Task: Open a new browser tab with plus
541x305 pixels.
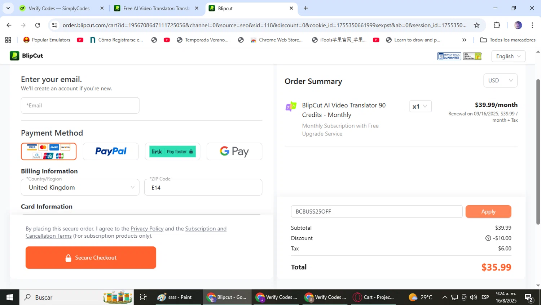Action: (x=305, y=8)
